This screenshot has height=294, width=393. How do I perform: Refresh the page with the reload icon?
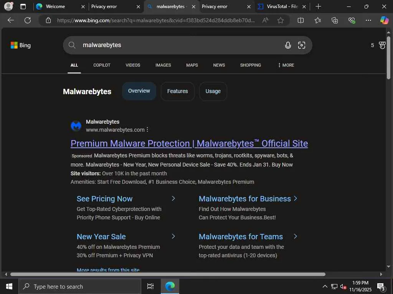(28, 20)
